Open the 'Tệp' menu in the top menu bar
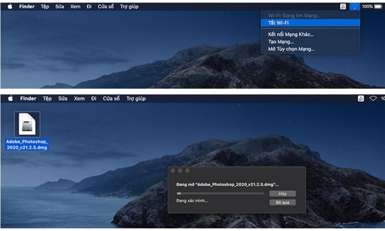The width and height of the screenshot is (385, 231). click(45, 7)
